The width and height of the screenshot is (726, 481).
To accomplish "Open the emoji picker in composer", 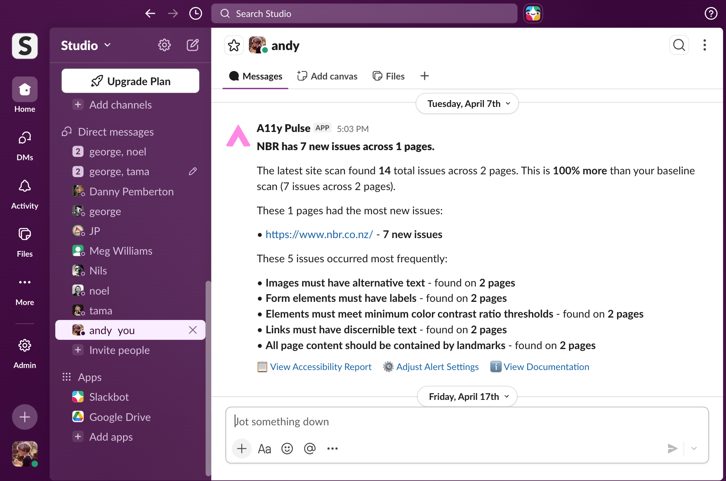I will (x=287, y=448).
